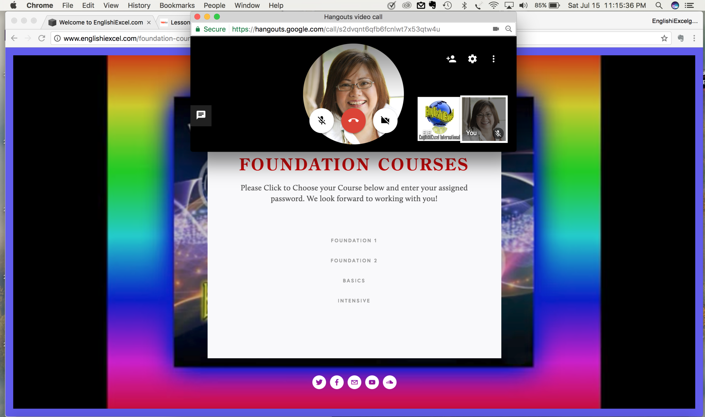Image resolution: width=705 pixels, height=417 pixels.
Task: Show battery status at 85%
Action: [x=547, y=5]
